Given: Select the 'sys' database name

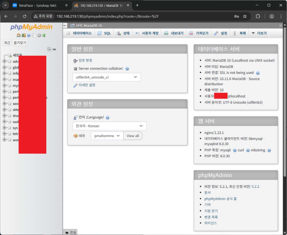Looking at the screenshot, I should click(15, 128).
